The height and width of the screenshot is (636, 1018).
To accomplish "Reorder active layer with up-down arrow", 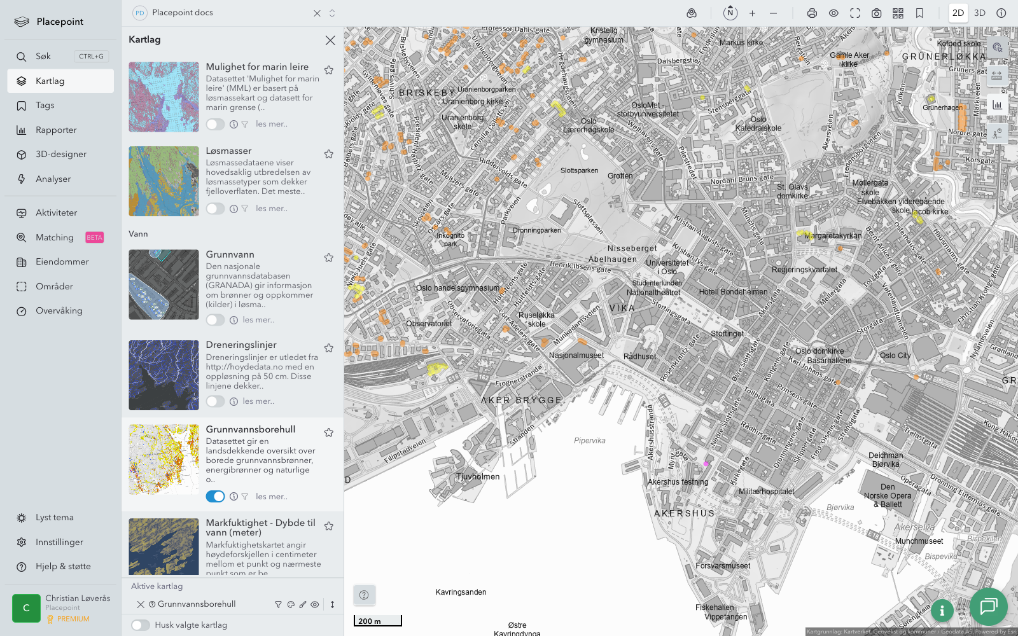I will 332,605.
